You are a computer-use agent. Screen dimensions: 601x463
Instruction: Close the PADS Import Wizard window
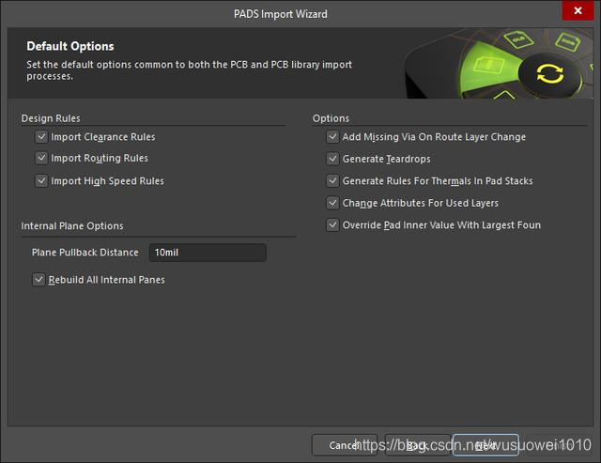click(578, 10)
